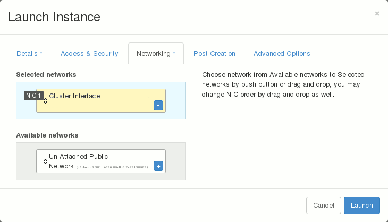Click the reorder arrows on Cluster Interface
This screenshot has height=222, width=388.
pyautogui.click(x=45, y=101)
